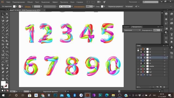Click Установки button
The width and height of the screenshot is (174, 98).
129,7
